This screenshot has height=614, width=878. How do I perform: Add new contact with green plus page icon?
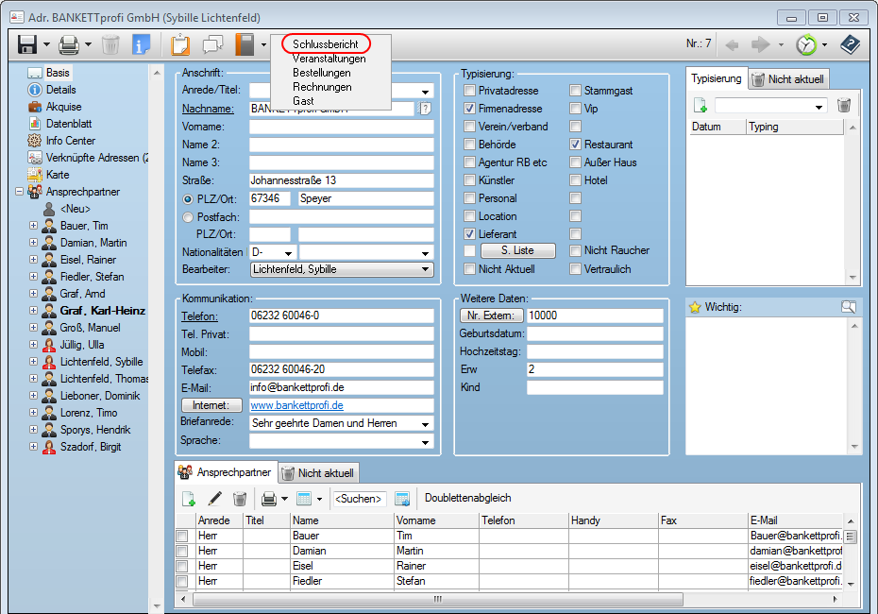click(189, 499)
